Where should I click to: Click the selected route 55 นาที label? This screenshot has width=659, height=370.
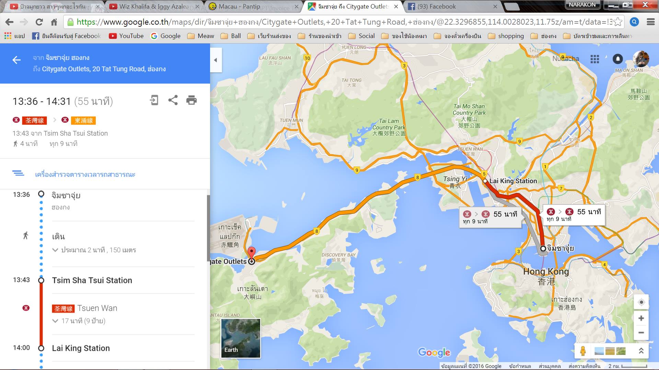[574, 215]
